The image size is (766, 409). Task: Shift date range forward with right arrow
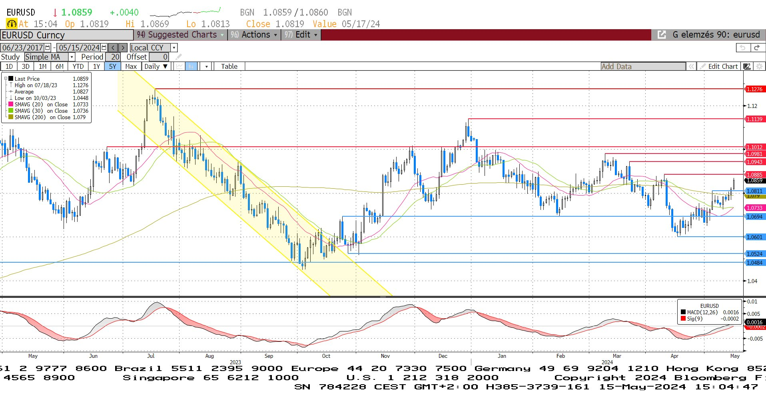pos(123,48)
